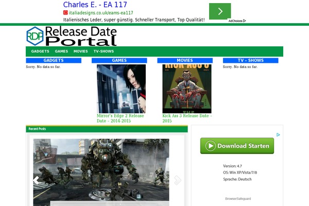Open the GAMES menu item
Screen dimensions: 309x206
coord(61,51)
